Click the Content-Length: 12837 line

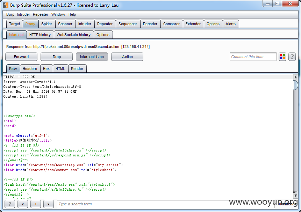pyautogui.click(x=25, y=97)
